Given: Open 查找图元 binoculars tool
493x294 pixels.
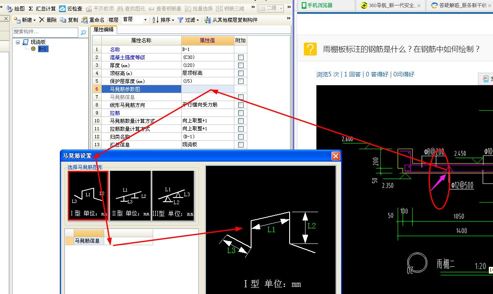Looking at the screenshot, I should coord(131,8).
